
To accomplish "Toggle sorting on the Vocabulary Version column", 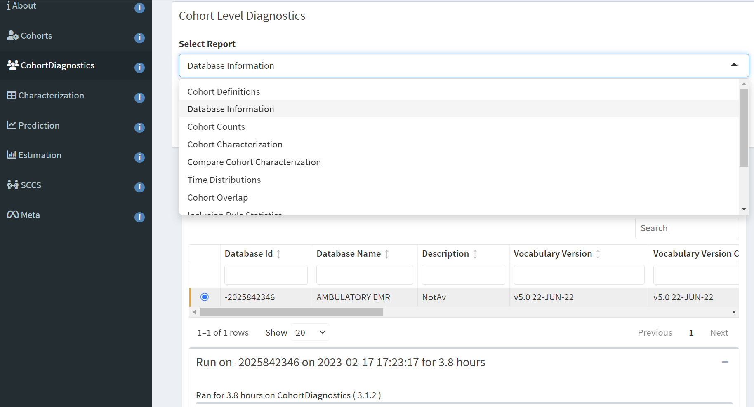I will pyautogui.click(x=598, y=254).
